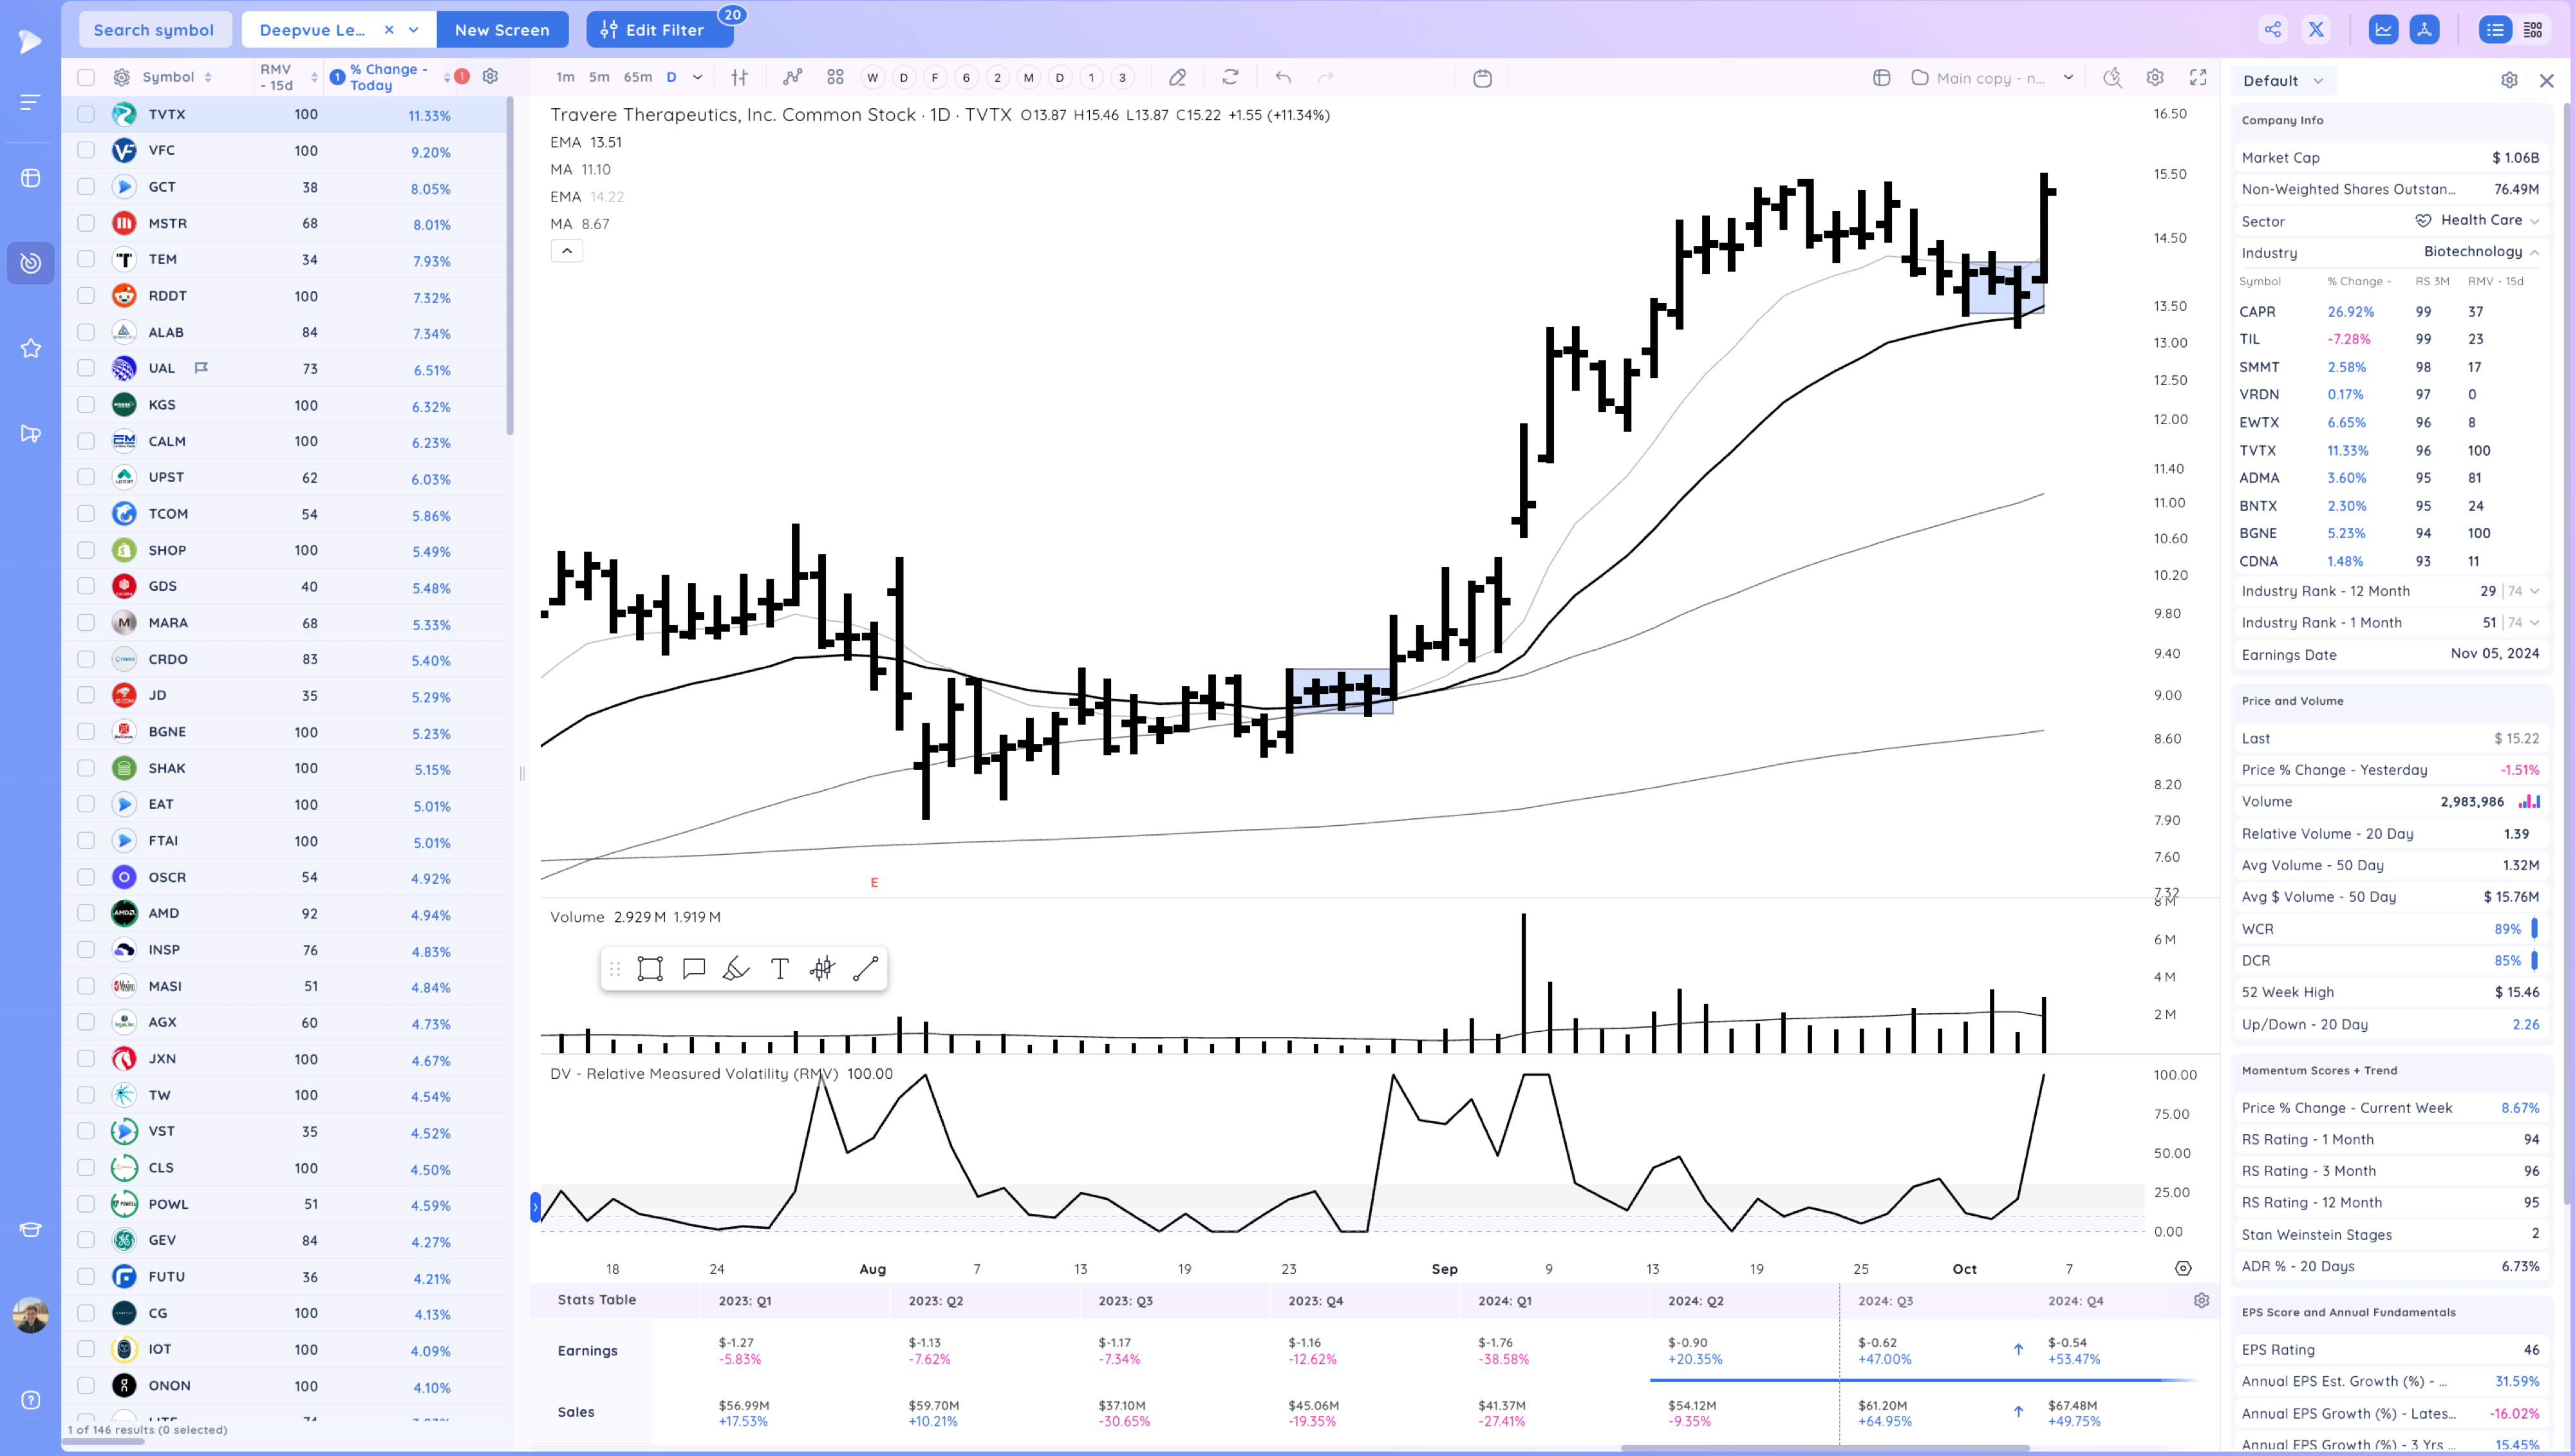Select the weekly W interval
Screen dimensions: 2575x1456
tap(871, 77)
